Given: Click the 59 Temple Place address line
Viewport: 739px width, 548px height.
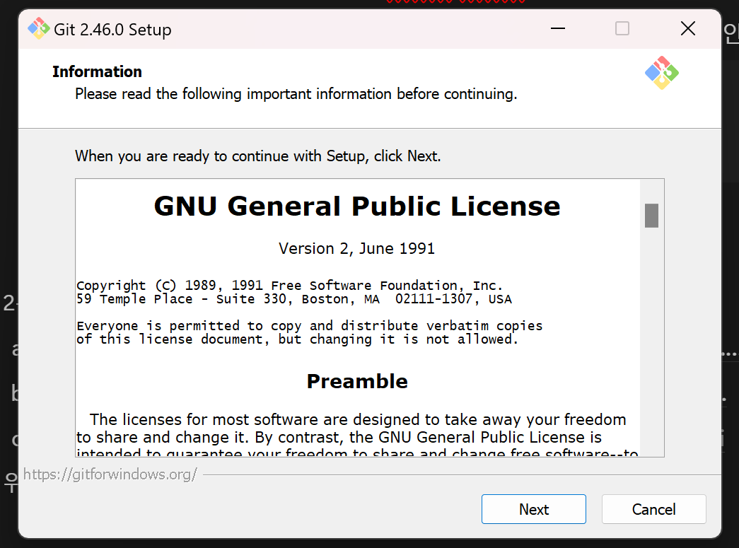Looking at the screenshot, I should (x=294, y=299).
